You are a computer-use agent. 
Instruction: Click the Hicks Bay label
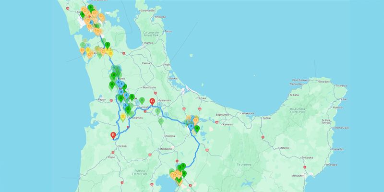point(323,81)
